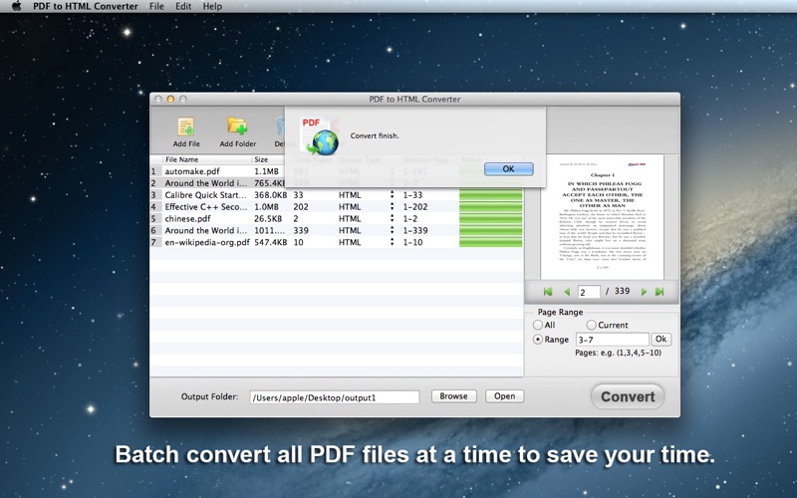Click the 26.5KB size cell
The width and height of the screenshot is (797, 498).
click(x=268, y=218)
